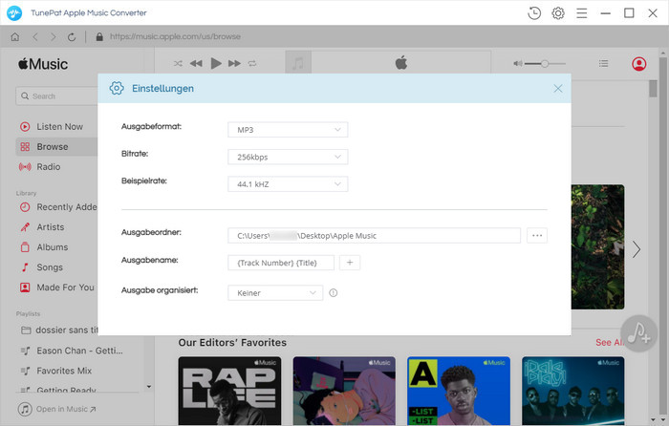
Task: Show info icon beside Ausgabe organisiert
Action: pyautogui.click(x=334, y=293)
